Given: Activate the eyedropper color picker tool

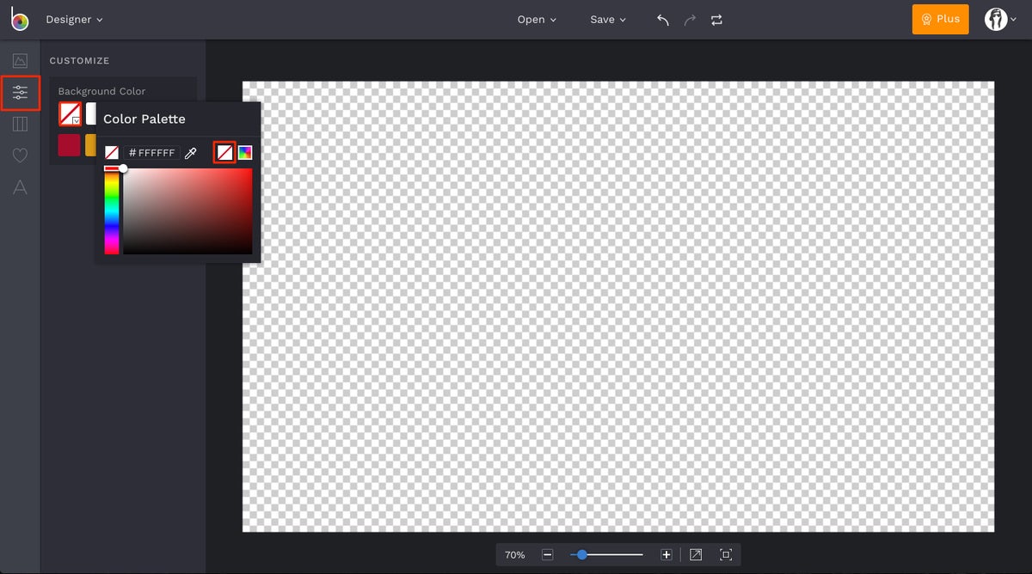Looking at the screenshot, I should pos(190,152).
